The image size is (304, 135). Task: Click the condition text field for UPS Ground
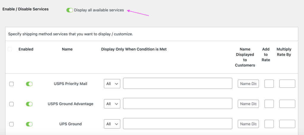[178, 124]
